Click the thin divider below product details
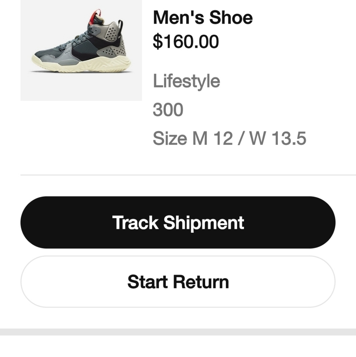Screen dimensions: 356x357 [188, 175]
